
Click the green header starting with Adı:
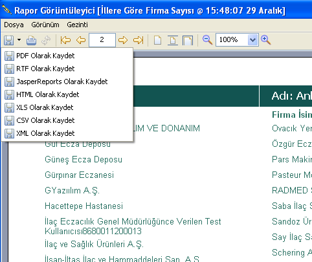286,96
